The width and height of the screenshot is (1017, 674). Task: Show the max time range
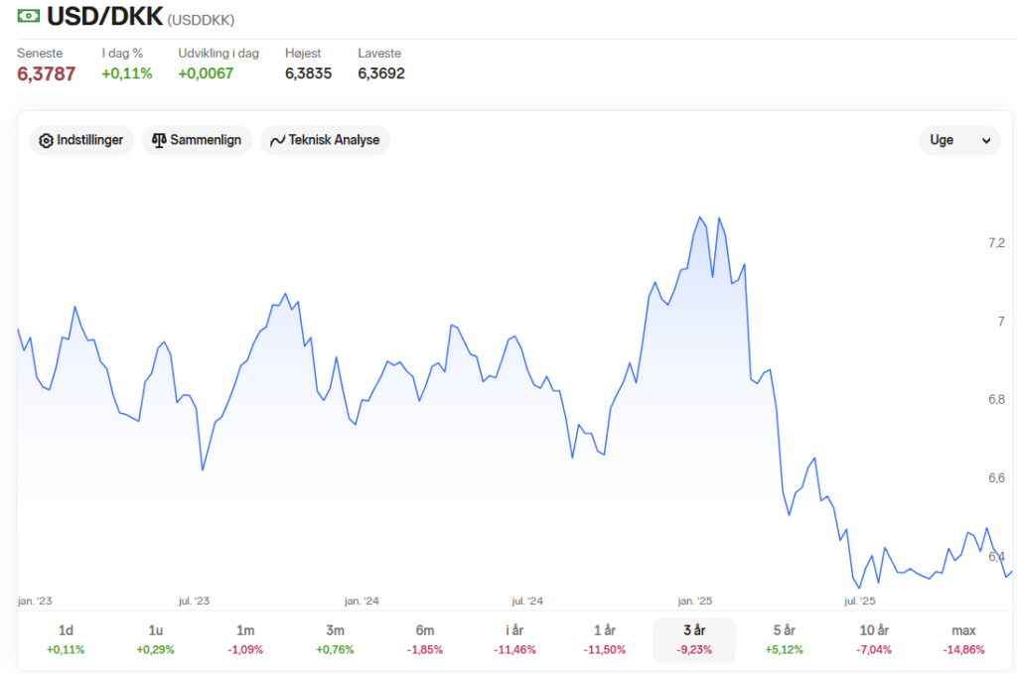click(963, 639)
